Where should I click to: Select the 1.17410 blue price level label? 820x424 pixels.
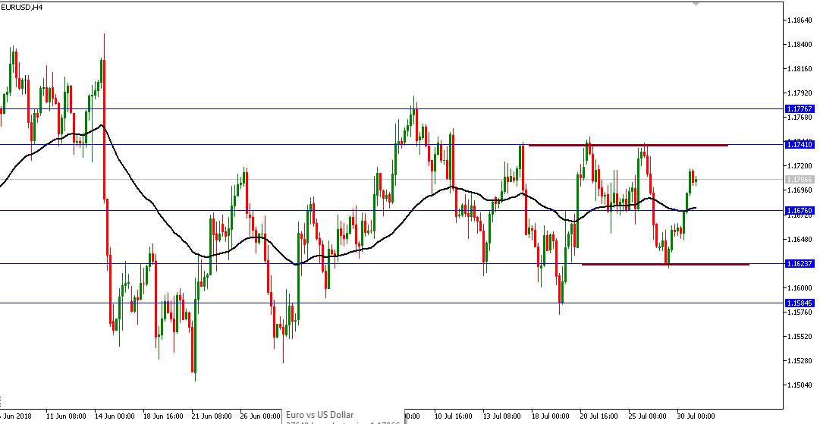tap(799, 144)
